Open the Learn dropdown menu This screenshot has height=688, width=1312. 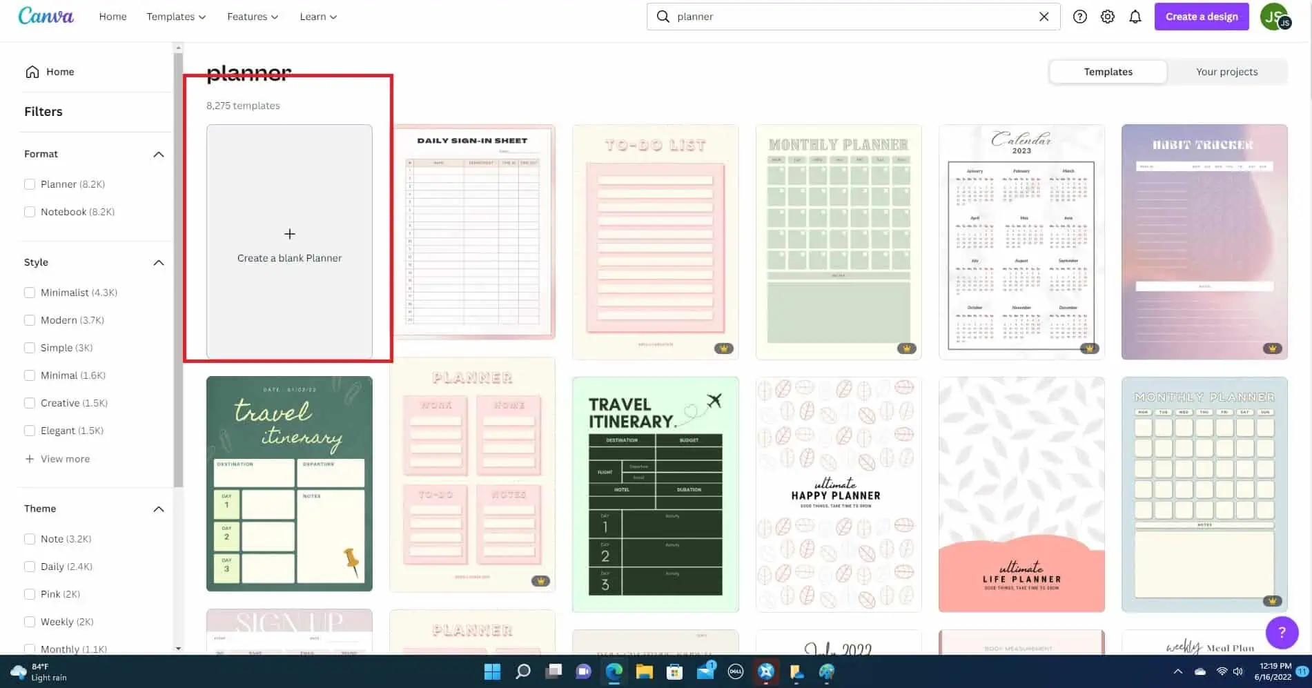pos(317,16)
